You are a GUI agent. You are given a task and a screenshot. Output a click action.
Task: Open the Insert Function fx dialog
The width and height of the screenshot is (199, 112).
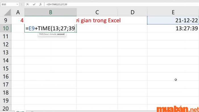(x=40, y=5)
